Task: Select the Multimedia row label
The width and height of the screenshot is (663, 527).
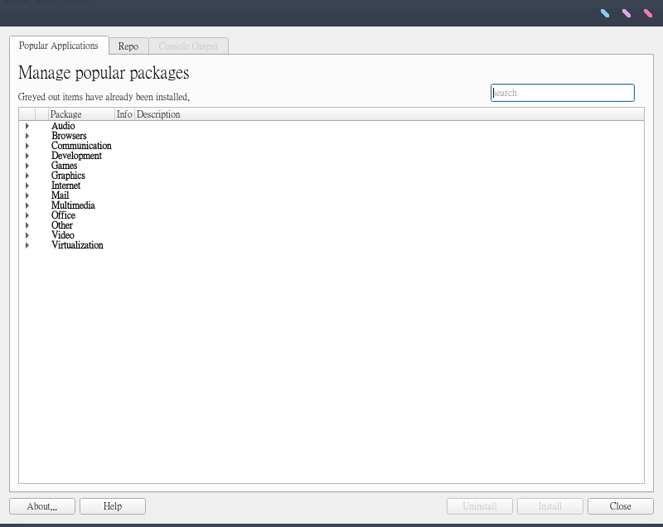Action: coord(73,205)
